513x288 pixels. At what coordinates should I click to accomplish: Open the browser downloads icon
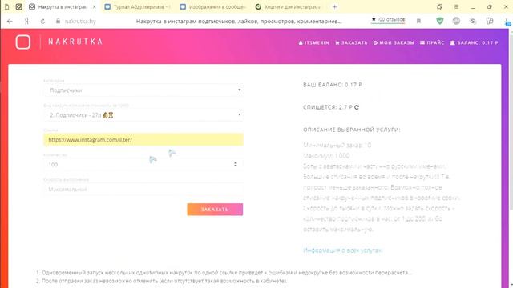pyautogui.click(x=507, y=22)
